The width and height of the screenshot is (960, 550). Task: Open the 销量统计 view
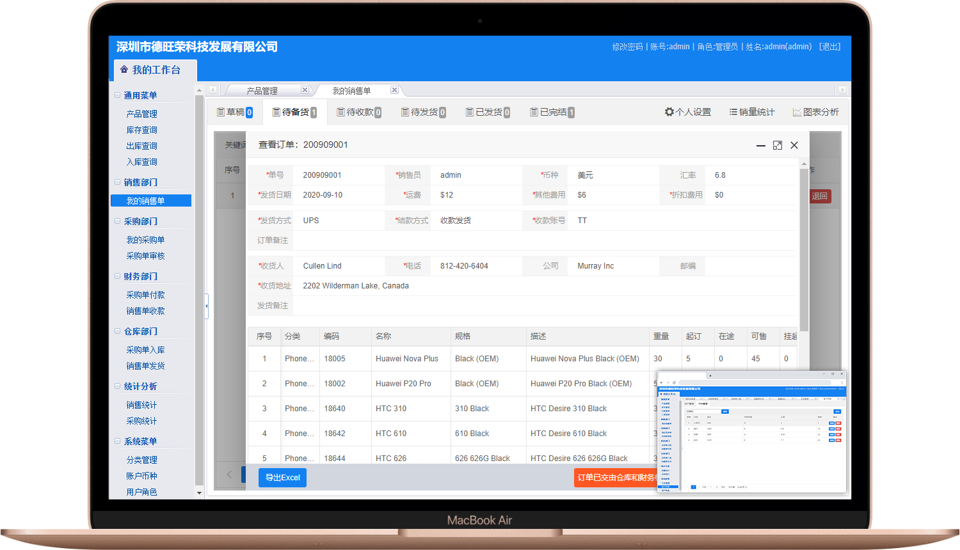pos(752,112)
